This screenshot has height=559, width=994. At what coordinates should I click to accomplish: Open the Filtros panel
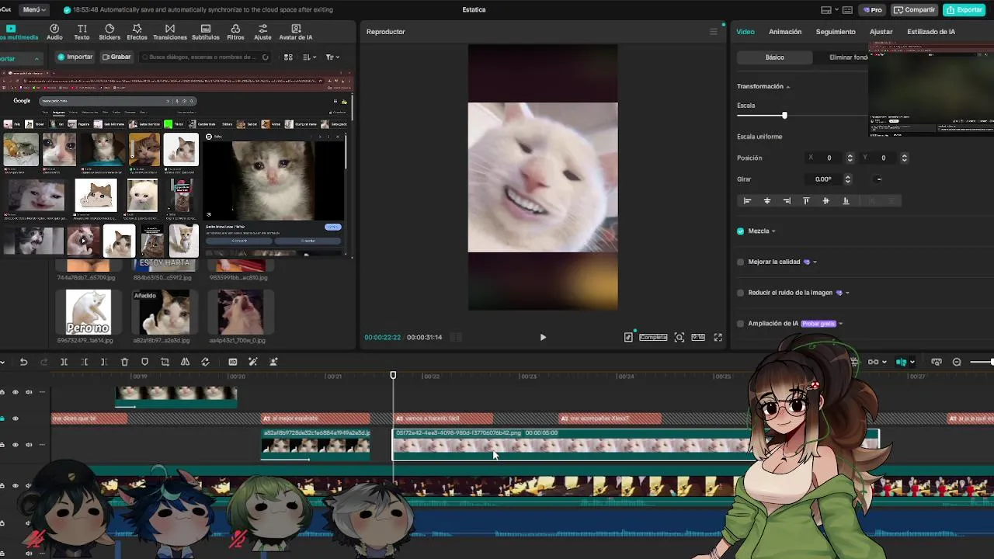coord(235,32)
